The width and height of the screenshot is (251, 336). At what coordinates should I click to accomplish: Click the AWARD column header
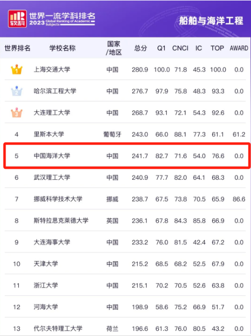(x=239, y=48)
